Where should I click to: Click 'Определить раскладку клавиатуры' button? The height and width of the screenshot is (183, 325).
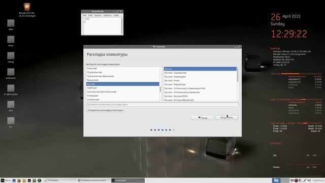click(105, 110)
